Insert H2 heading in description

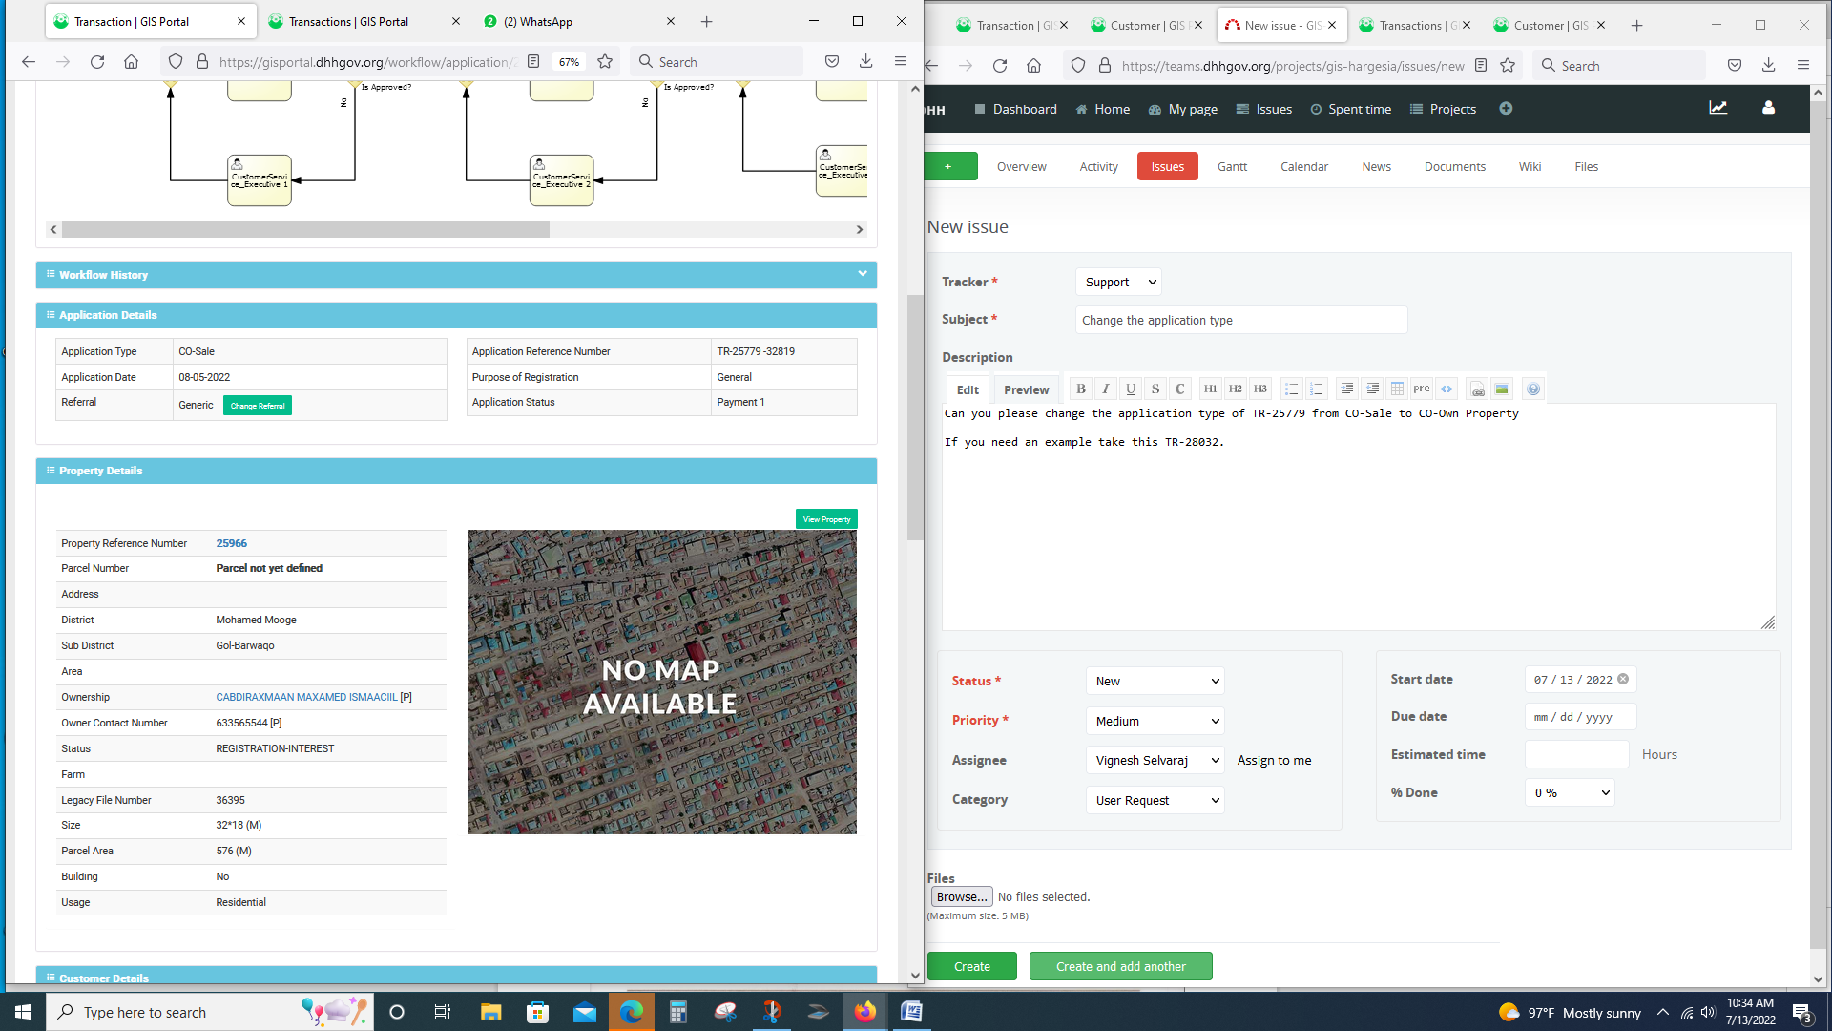click(1235, 389)
